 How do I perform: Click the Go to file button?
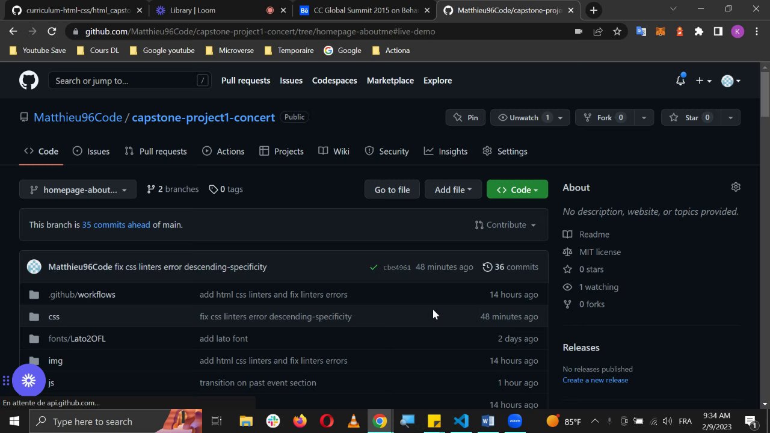[392, 189]
